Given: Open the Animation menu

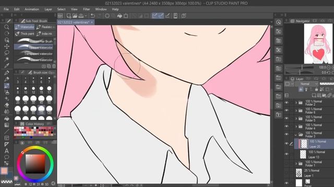Looking at the screenshot, I should coord(32,9).
